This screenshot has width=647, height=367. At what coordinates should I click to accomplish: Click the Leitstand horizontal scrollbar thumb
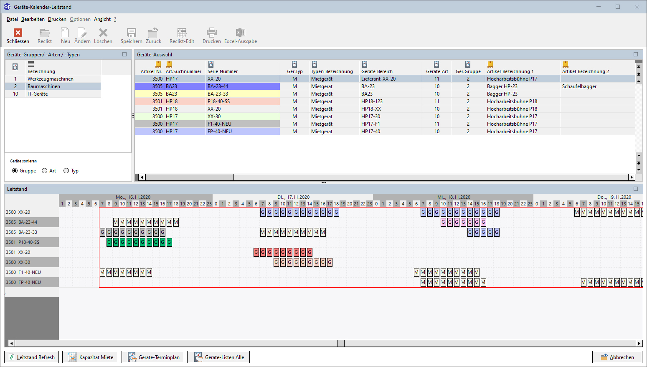pyautogui.click(x=341, y=343)
